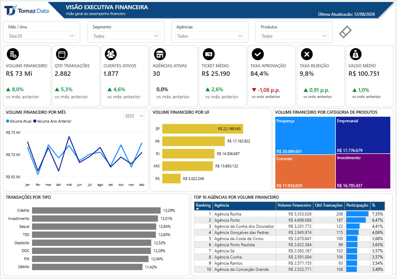Image resolution: width=397 pixels, height=279 pixels.
Task: Click the SP bar in UF chart
Action: click(203, 129)
